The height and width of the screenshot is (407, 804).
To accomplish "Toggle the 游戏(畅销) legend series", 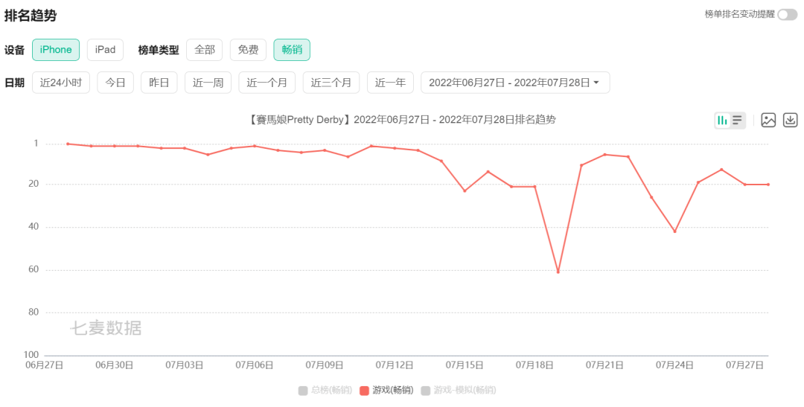I will click(x=386, y=391).
